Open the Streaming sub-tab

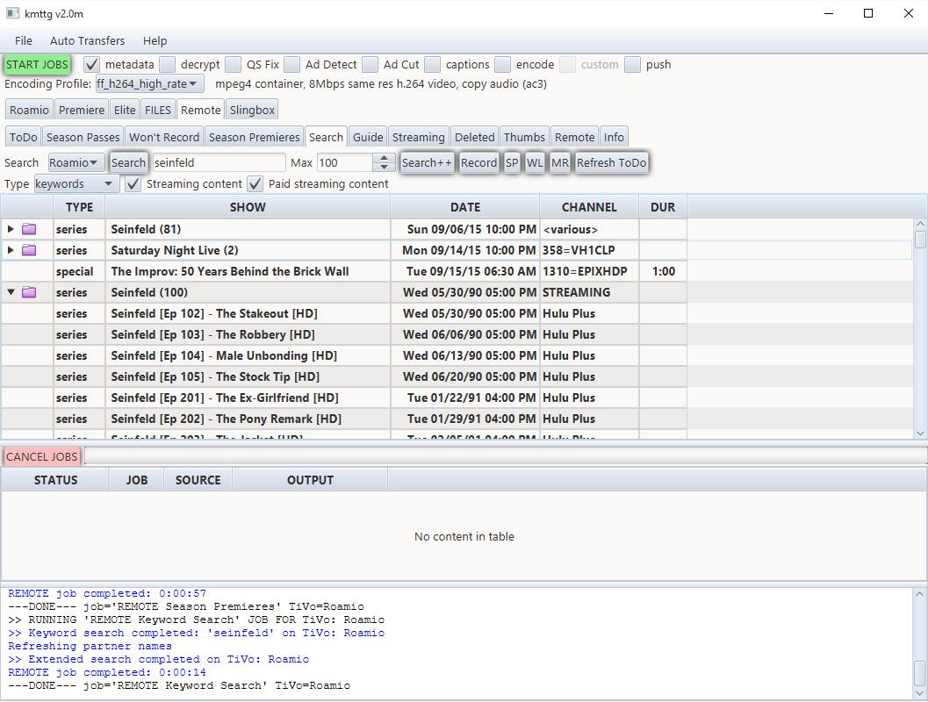pos(419,137)
